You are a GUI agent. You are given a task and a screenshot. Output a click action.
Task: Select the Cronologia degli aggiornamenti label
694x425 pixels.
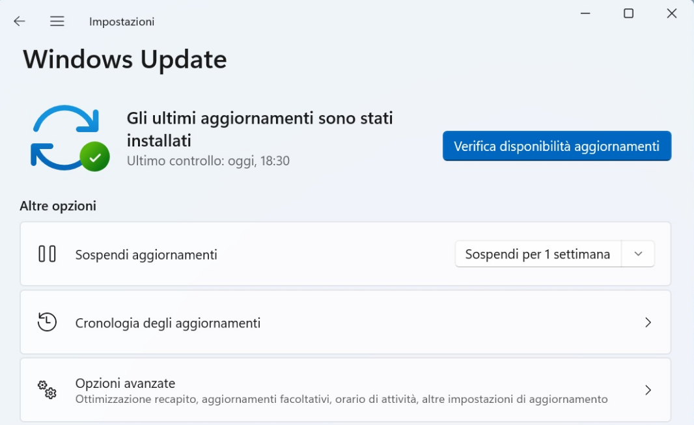click(168, 323)
